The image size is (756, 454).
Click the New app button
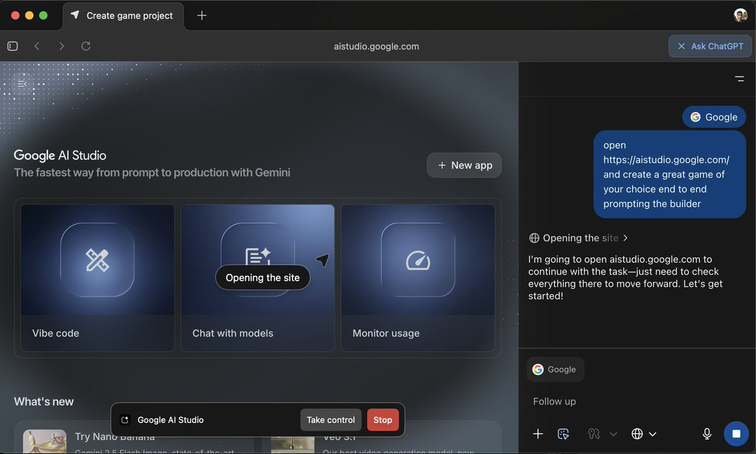click(464, 165)
